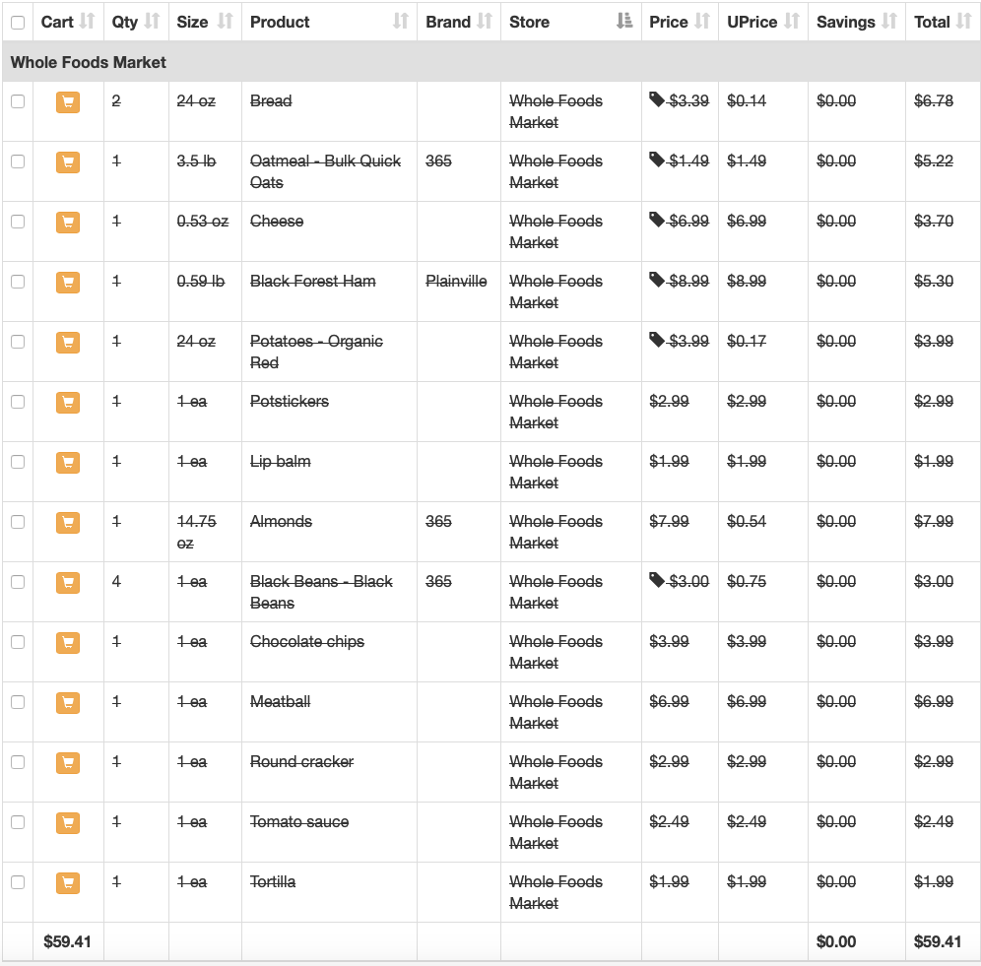
Task: Click the Whole Foods Market group header row
Action: click(490, 62)
